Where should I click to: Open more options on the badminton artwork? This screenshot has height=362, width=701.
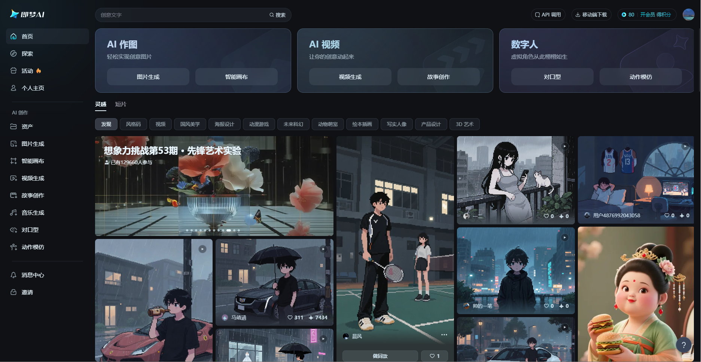tap(444, 335)
